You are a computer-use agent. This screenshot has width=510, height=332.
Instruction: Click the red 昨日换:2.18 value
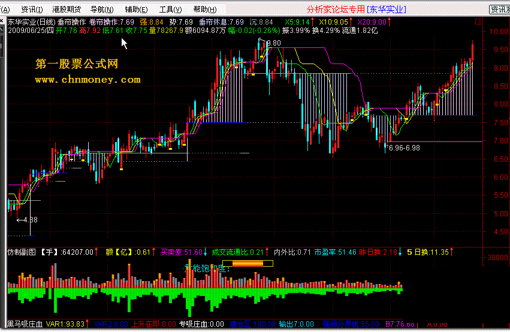coord(378,252)
